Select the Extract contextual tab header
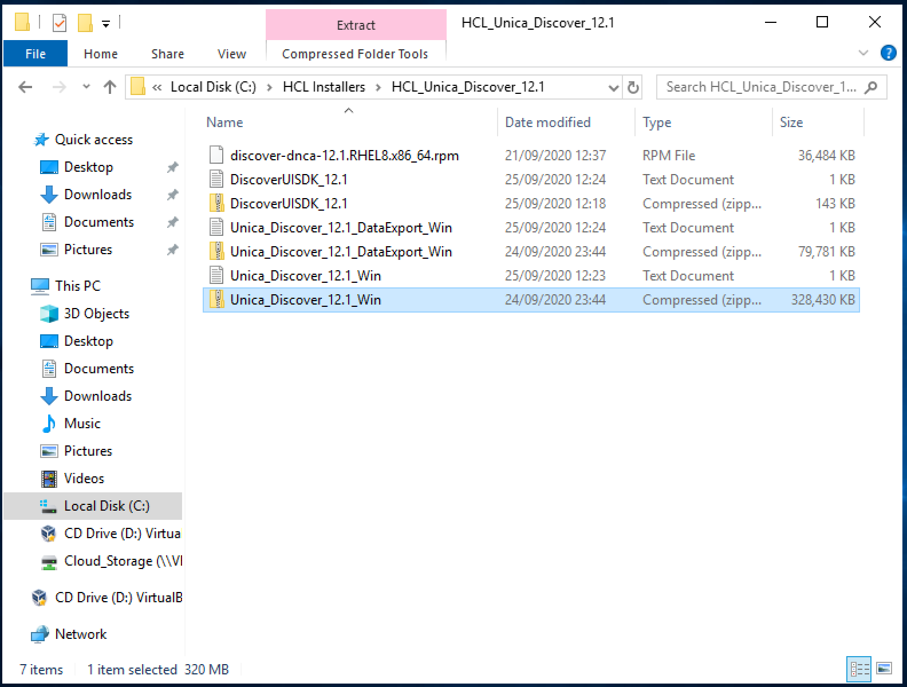907x687 pixels. (356, 25)
